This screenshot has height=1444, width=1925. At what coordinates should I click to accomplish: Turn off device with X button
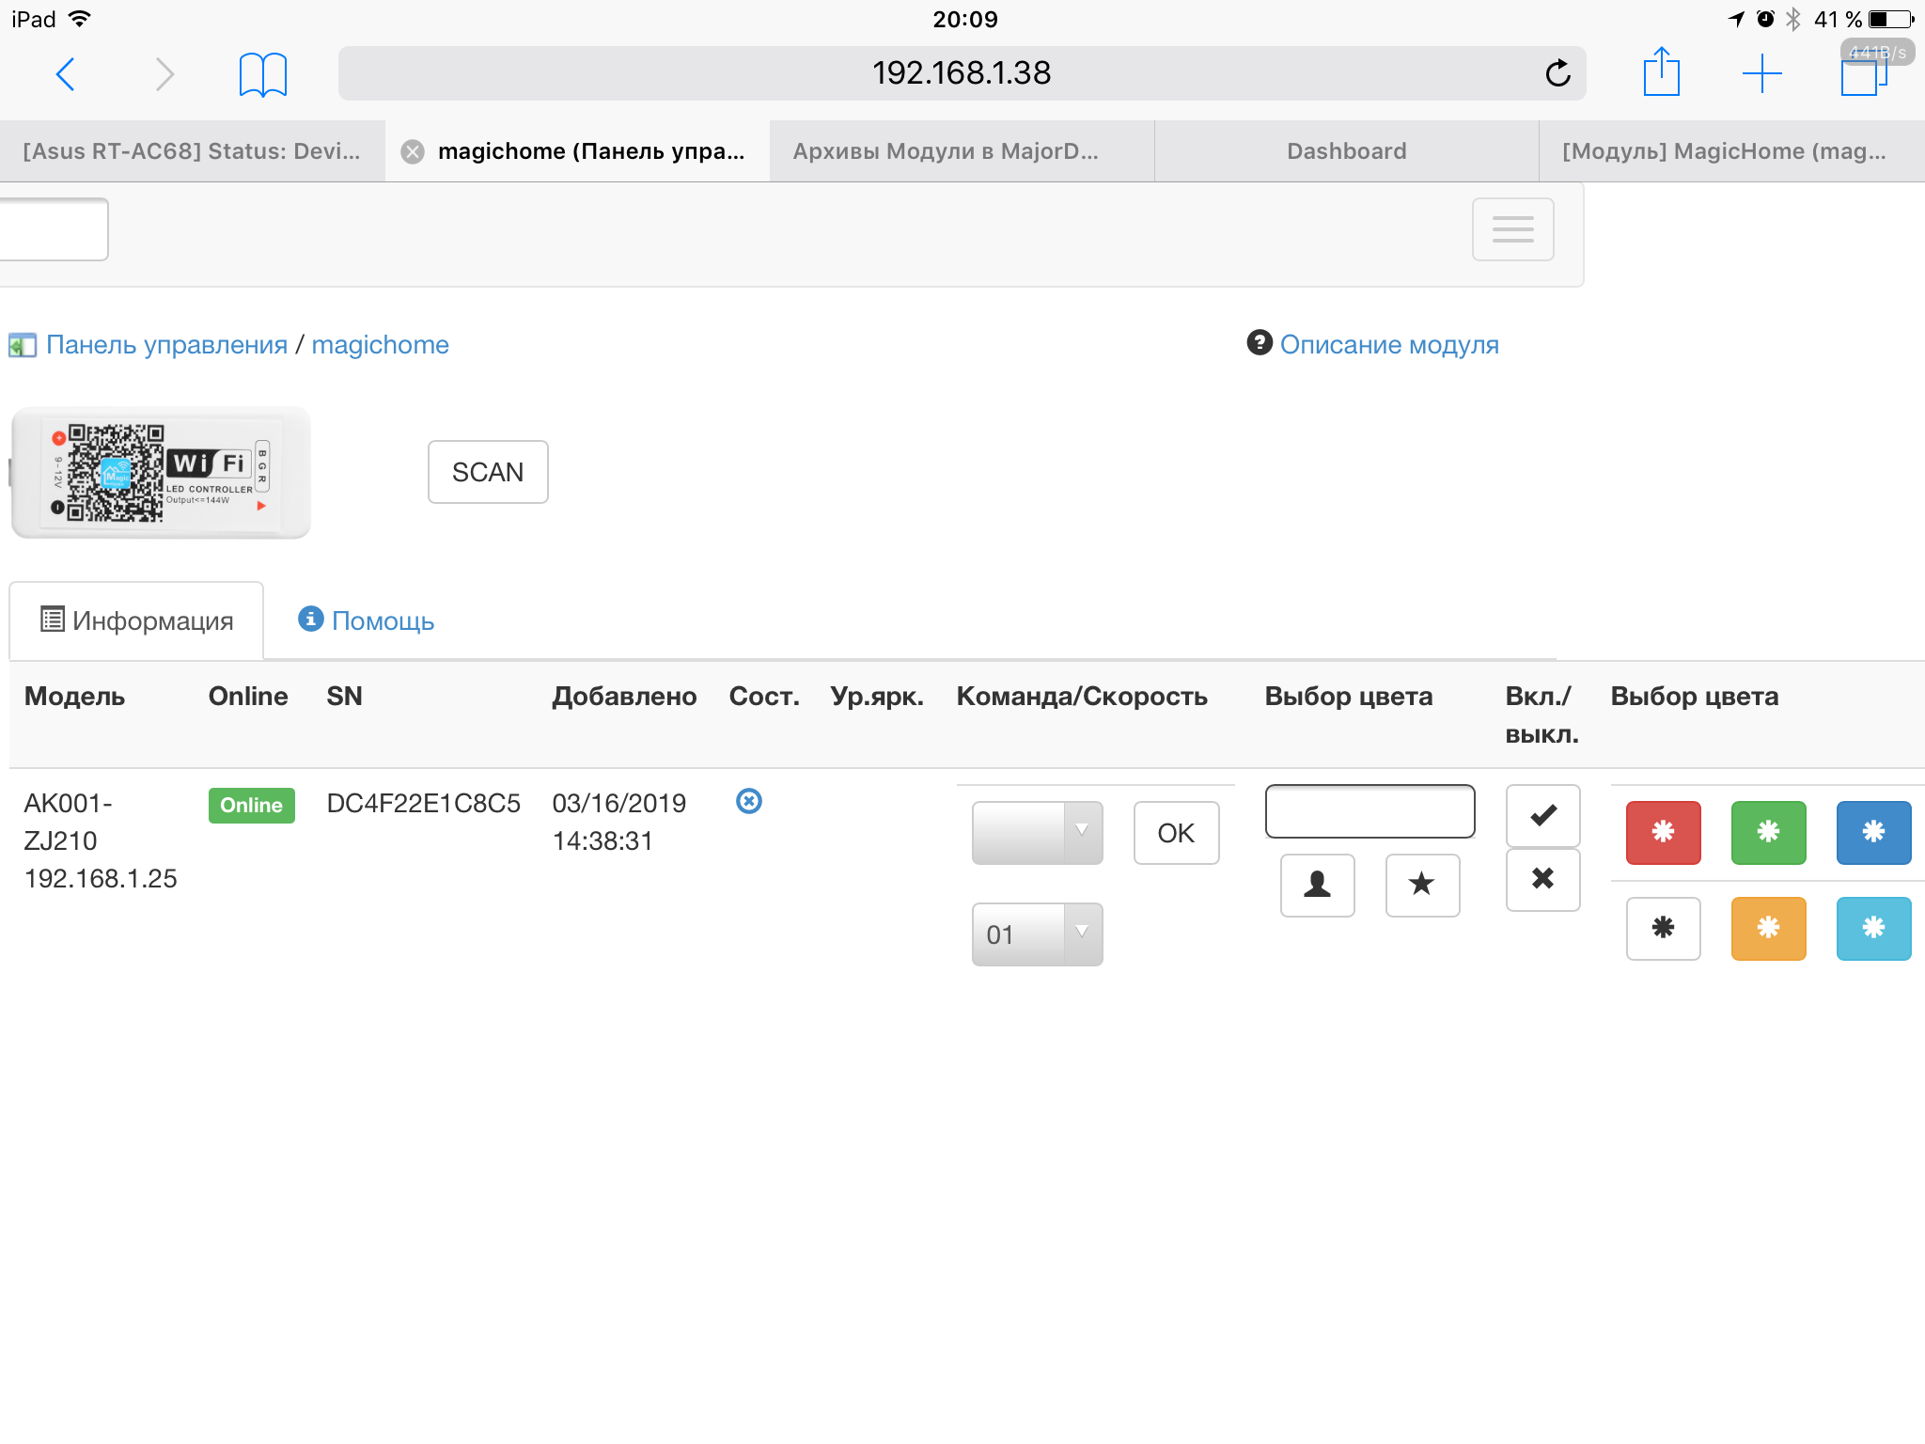click(1542, 879)
